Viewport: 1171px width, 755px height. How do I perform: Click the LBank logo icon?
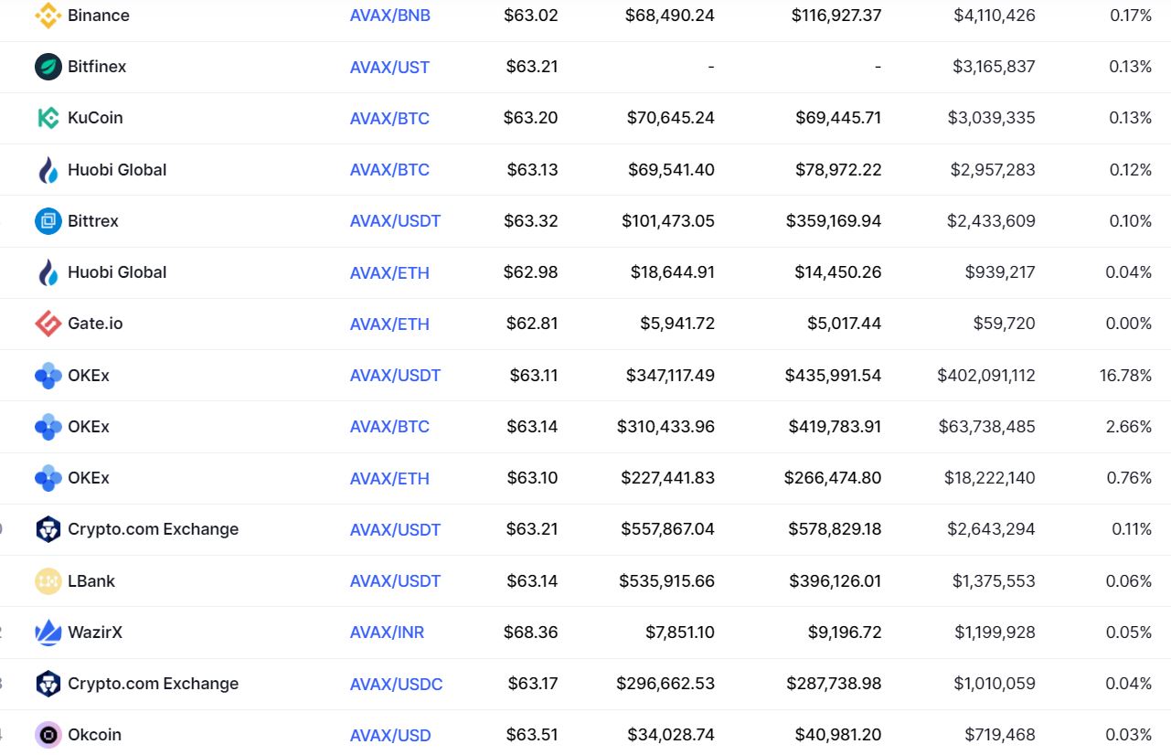coord(48,581)
